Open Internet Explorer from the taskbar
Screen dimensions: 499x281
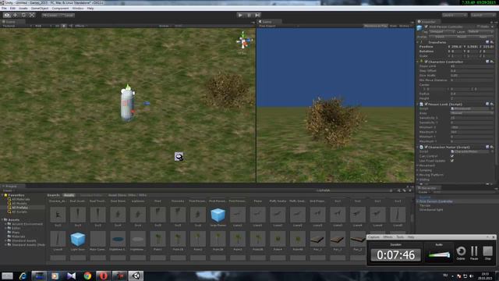(23, 276)
